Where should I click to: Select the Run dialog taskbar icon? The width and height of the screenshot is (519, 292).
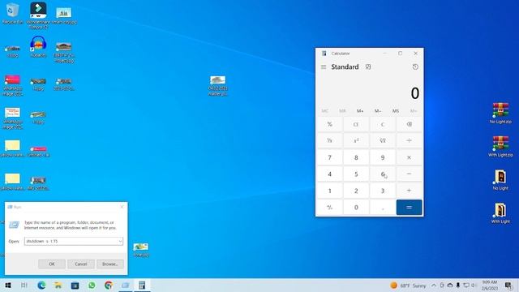click(x=126, y=285)
